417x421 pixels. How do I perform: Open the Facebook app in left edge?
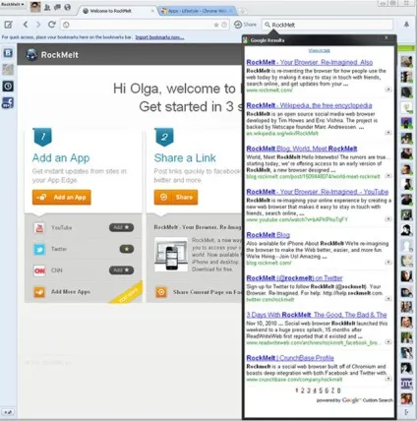[8, 102]
